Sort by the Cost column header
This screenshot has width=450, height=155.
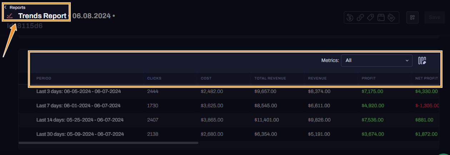point(206,78)
